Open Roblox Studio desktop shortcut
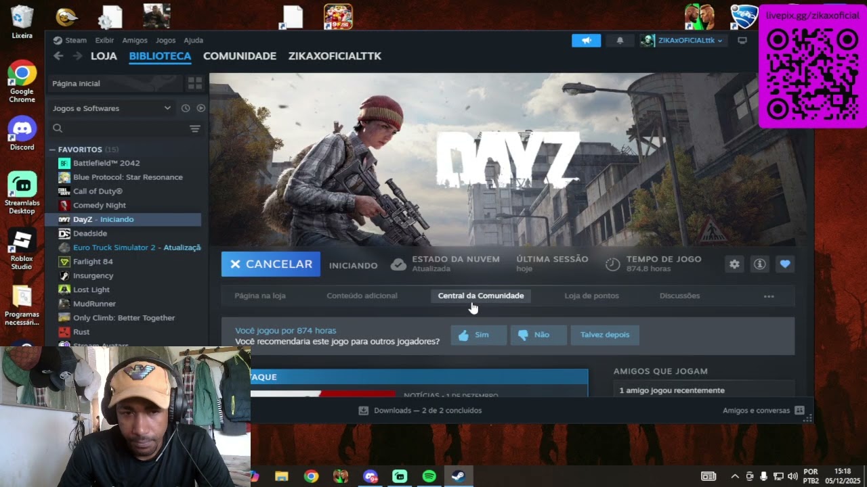This screenshot has height=487, width=867. (22, 250)
